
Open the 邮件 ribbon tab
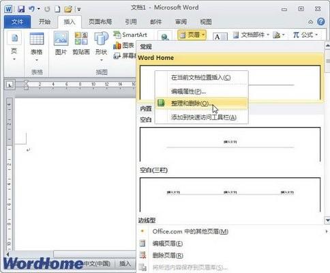[x=156, y=22]
